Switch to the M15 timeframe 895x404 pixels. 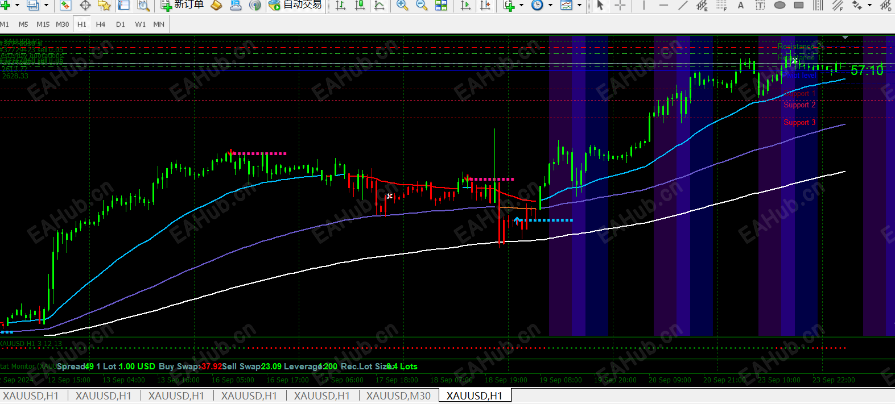pos(43,24)
